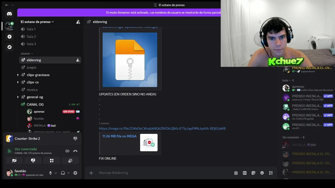The width and height of the screenshot is (335, 188).
Task: Create invite icon on eldenring channel row
Action: tap(78, 60)
